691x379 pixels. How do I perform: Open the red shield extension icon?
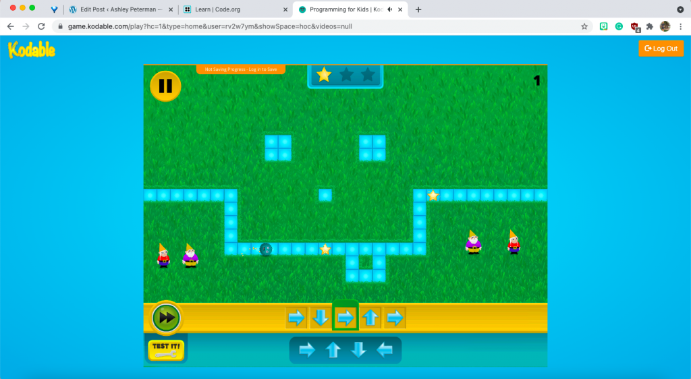tap(634, 27)
